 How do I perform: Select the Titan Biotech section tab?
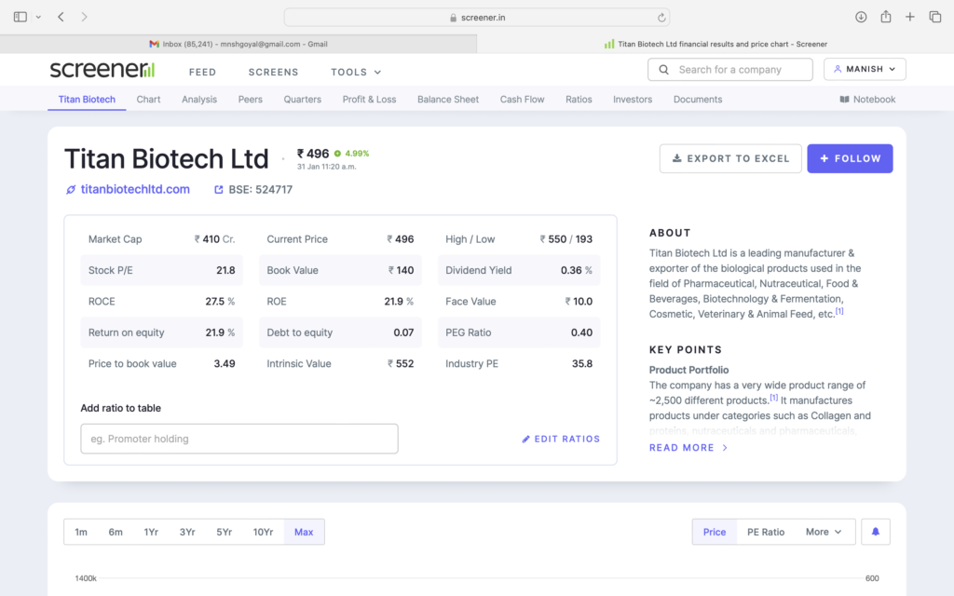pyautogui.click(x=87, y=99)
